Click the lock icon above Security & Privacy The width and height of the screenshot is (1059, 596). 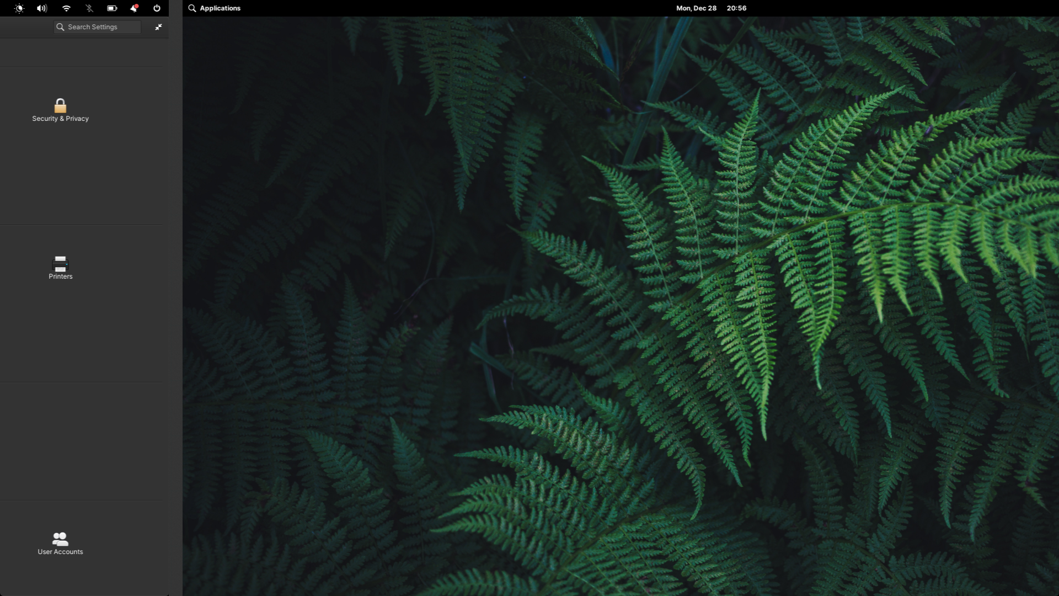click(60, 106)
